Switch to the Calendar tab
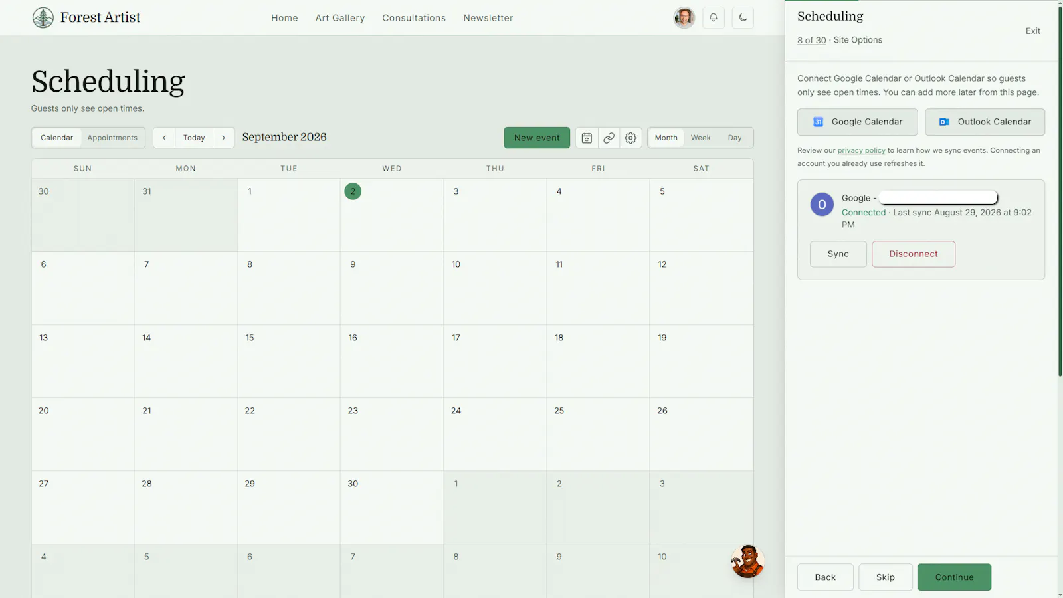The width and height of the screenshot is (1063, 598). click(x=57, y=138)
